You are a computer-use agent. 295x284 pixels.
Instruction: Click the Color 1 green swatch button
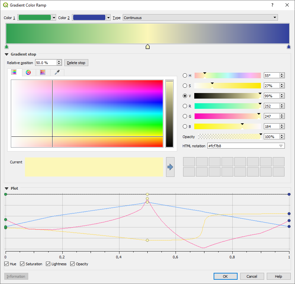point(35,17)
